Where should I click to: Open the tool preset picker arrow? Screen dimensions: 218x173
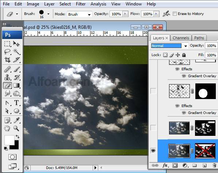(x=17, y=14)
